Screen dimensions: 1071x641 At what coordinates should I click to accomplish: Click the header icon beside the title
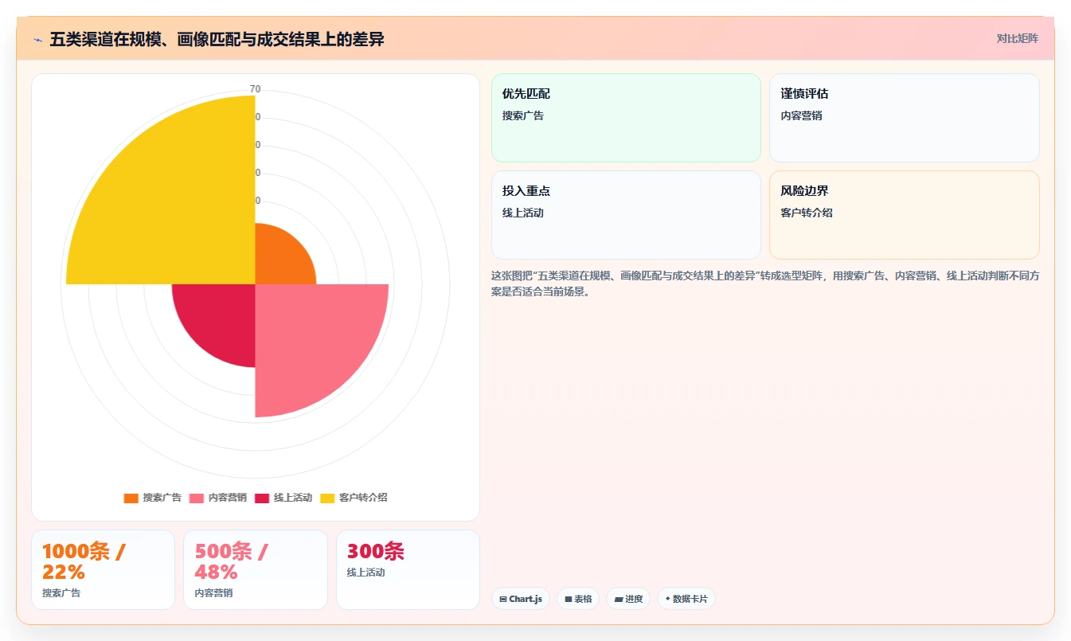click(37, 39)
